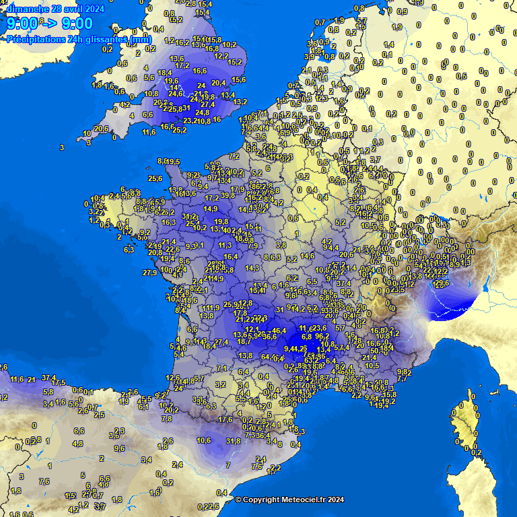Select the 39,8 reading in northwest France
The height and width of the screenshot is (517, 517).
228,195
